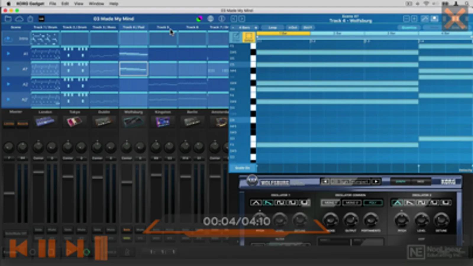Screen dimensions: 473x266
Task: Adjust the Master channel volume fader
Action: tap(9, 193)
